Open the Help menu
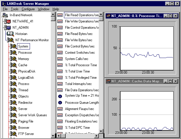 tap(56, 9)
